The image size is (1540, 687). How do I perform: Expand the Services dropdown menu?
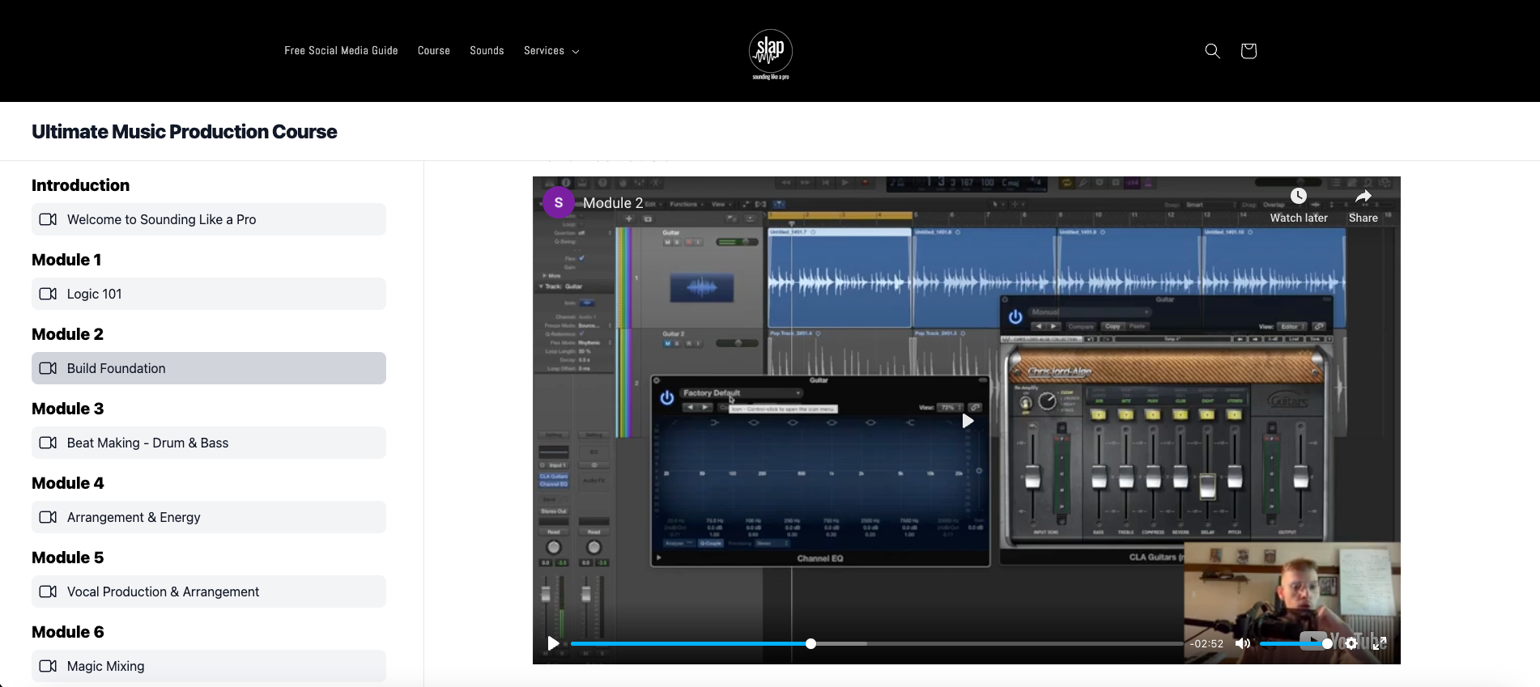[551, 51]
